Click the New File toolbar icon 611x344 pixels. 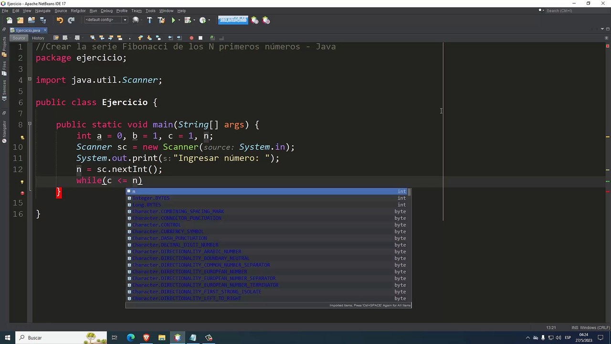(x=9, y=20)
